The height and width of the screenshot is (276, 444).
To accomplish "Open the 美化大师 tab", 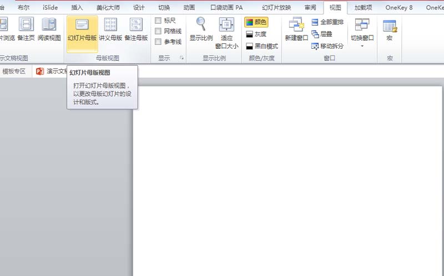I will click(x=108, y=8).
